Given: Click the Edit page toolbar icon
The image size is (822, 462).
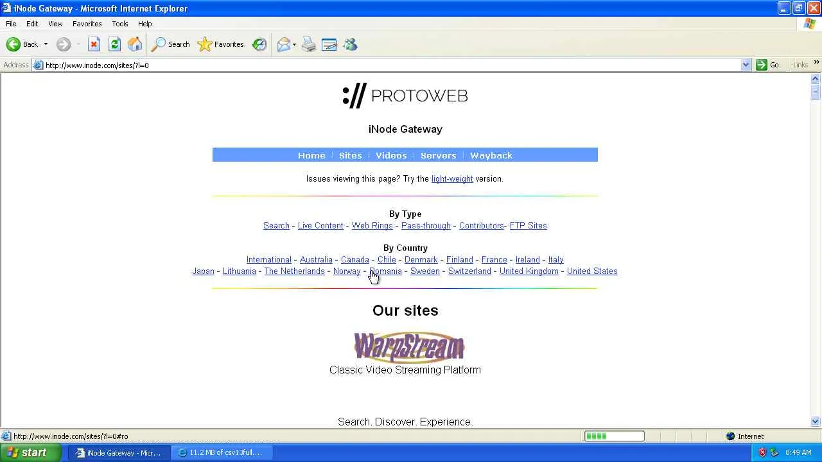Looking at the screenshot, I should [329, 44].
